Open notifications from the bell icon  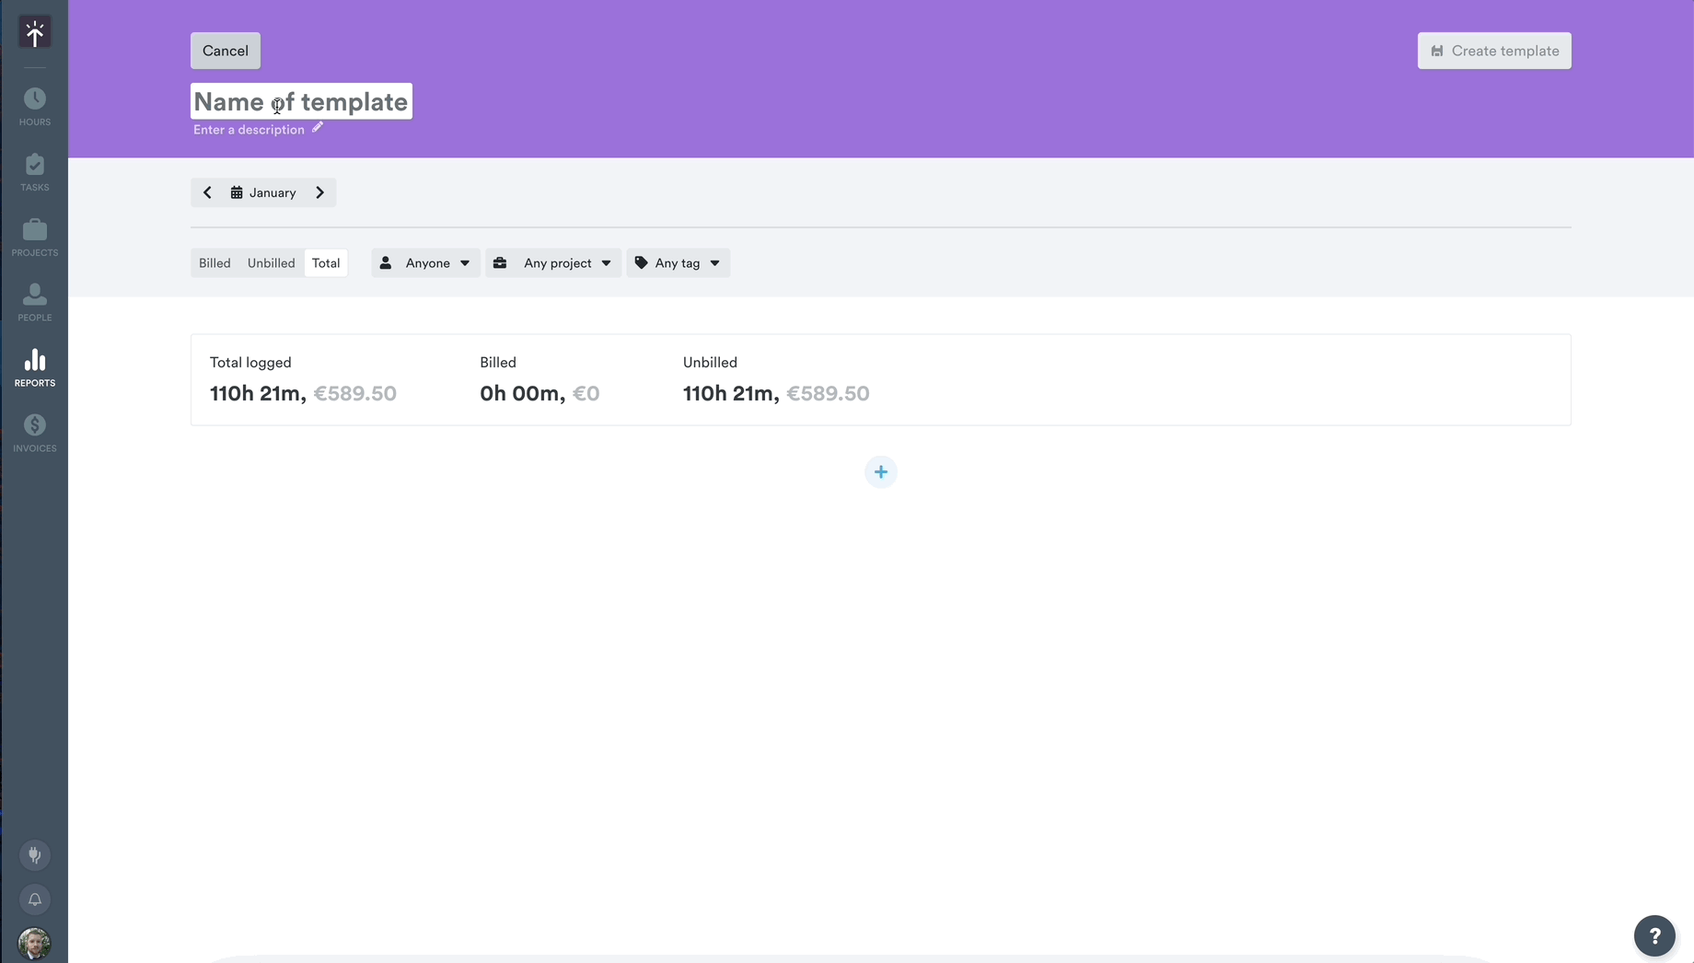coord(34,899)
